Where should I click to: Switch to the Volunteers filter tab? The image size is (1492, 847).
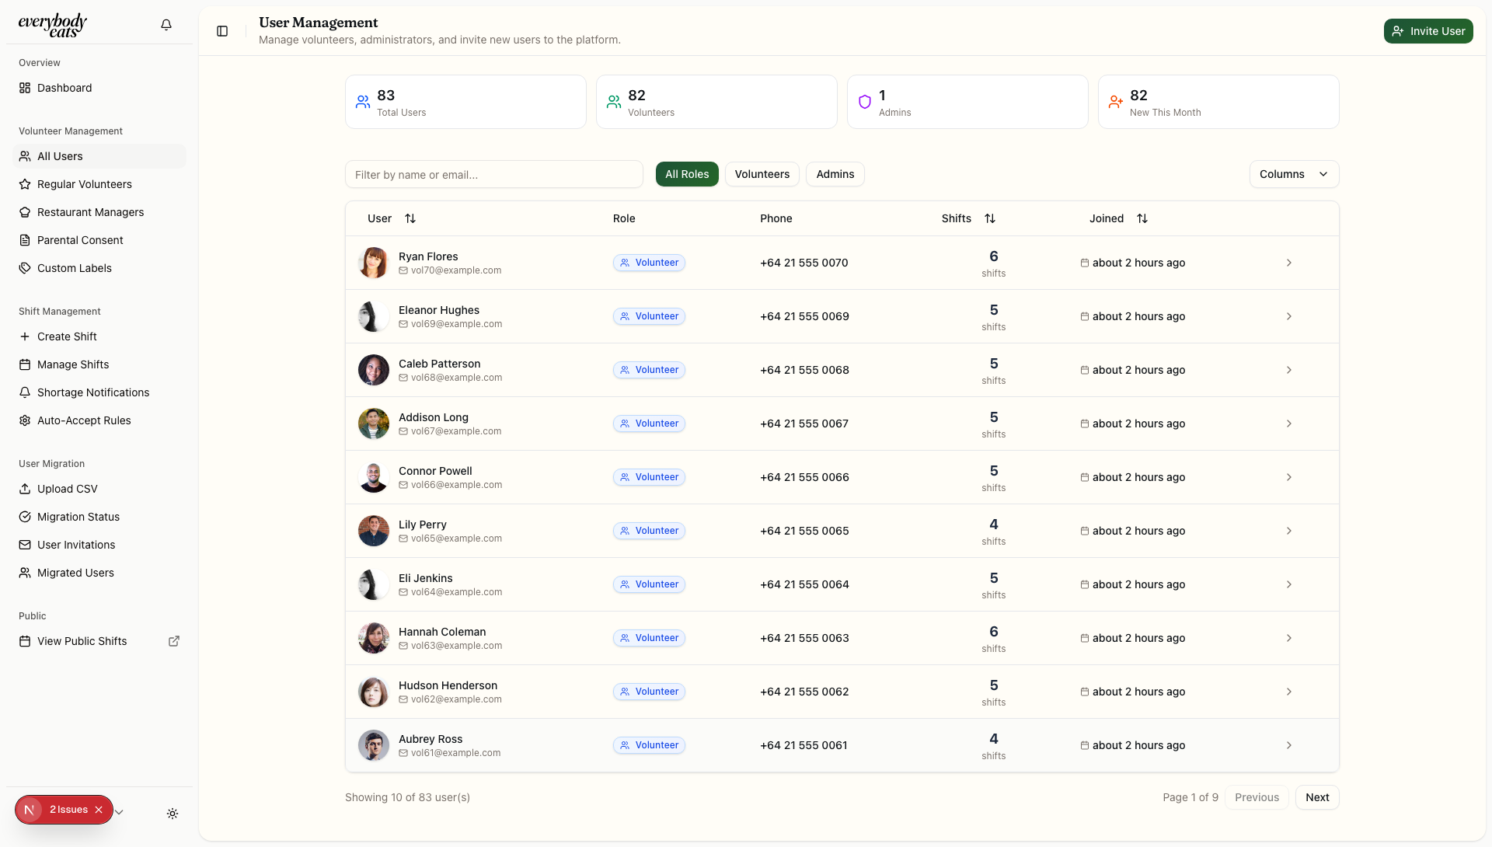[x=762, y=174]
